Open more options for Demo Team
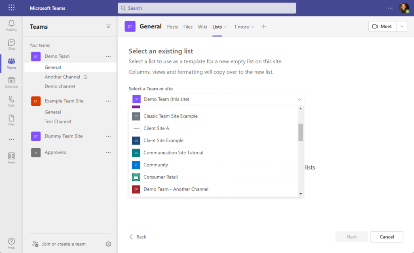The image size is (414, 253). pos(108,56)
